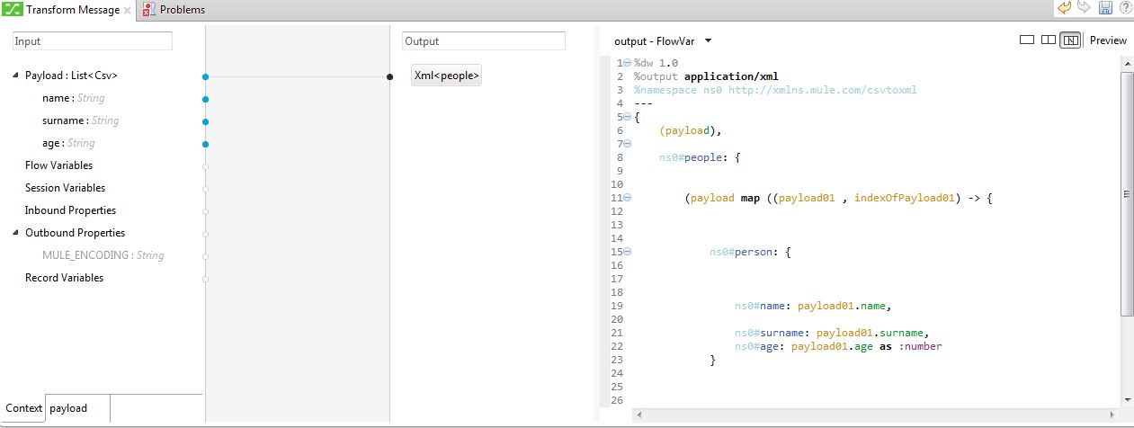1134x428 pixels.
Task: Switch to single-pane source-only view icon
Action: pyautogui.click(x=1027, y=40)
